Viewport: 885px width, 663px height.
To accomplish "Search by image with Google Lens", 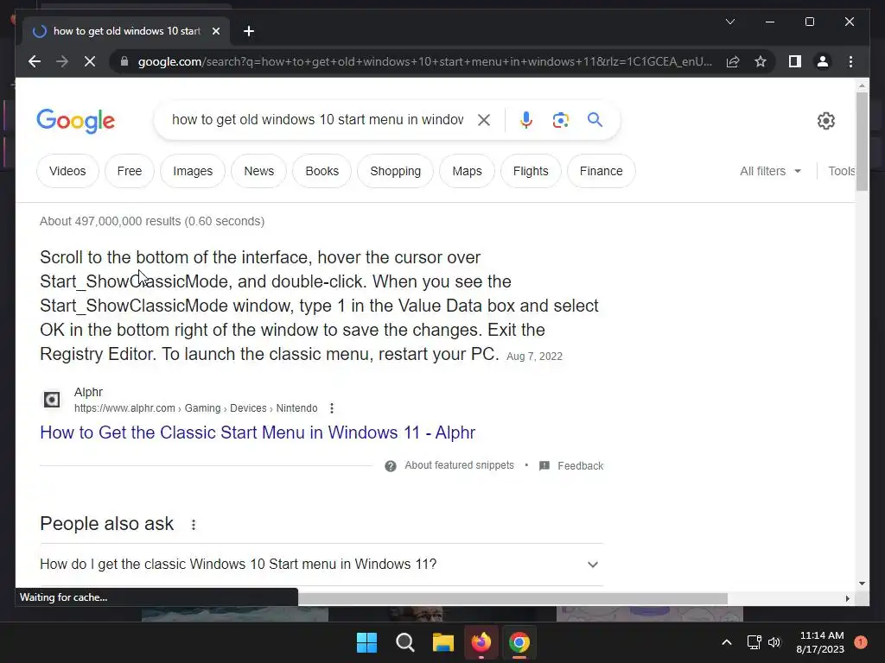I will pos(560,119).
